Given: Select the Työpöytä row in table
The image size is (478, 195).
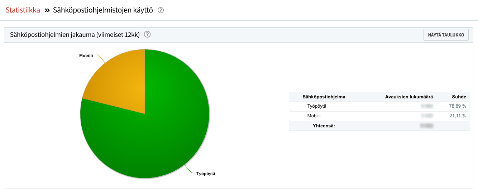Looking at the screenshot, I should pyautogui.click(x=379, y=106).
